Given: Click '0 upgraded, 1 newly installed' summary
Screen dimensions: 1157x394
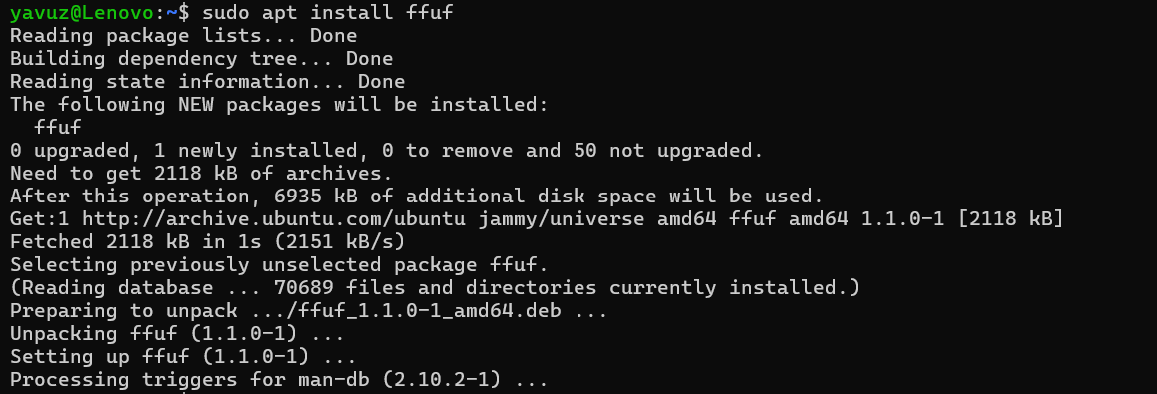Looking at the screenshot, I should pyautogui.click(x=387, y=151).
